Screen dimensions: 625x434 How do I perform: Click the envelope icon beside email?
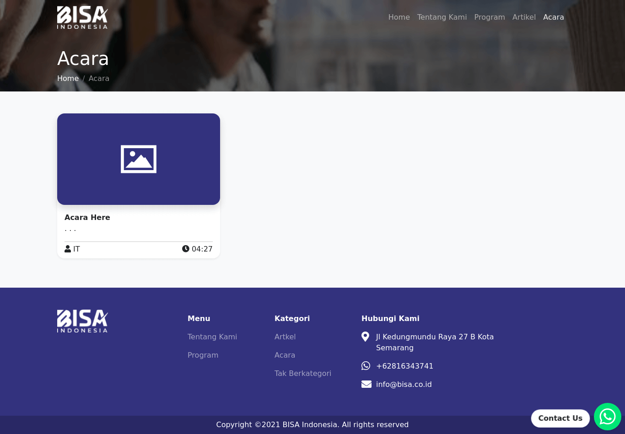366,384
